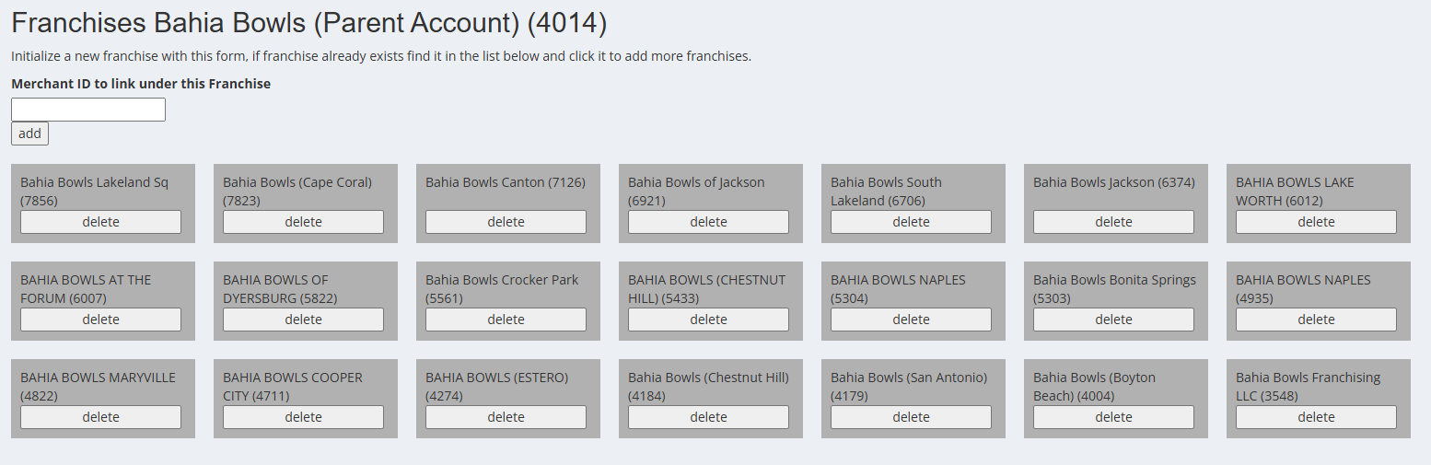
Task: Delete BAHIA BOWLS LAKE WORTH (6012)
Action: click(x=1316, y=222)
